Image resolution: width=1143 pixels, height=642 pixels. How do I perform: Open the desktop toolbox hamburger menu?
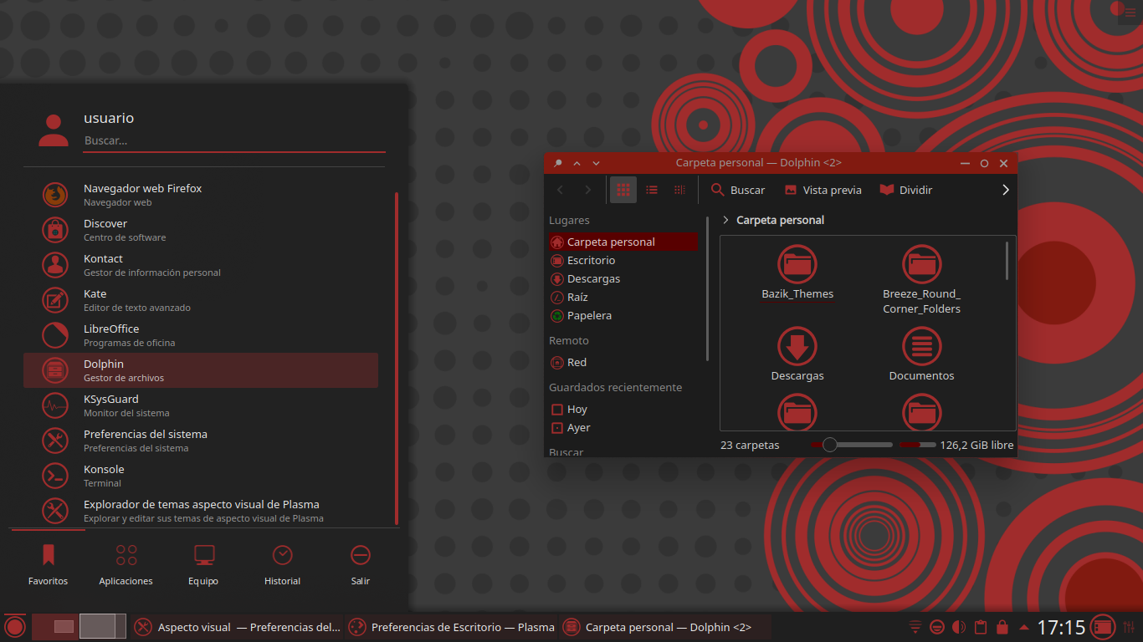coord(1130,11)
